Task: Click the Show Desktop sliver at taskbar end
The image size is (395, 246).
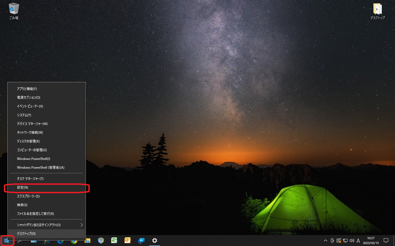Action: 394,241
